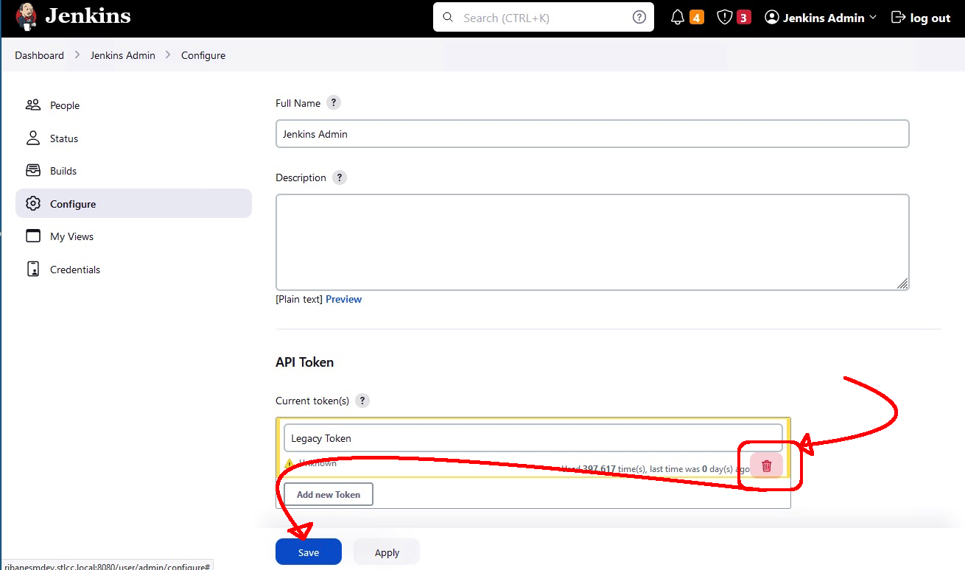Click the API Token heading
This screenshot has width=965, height=570.
(304, 362)
